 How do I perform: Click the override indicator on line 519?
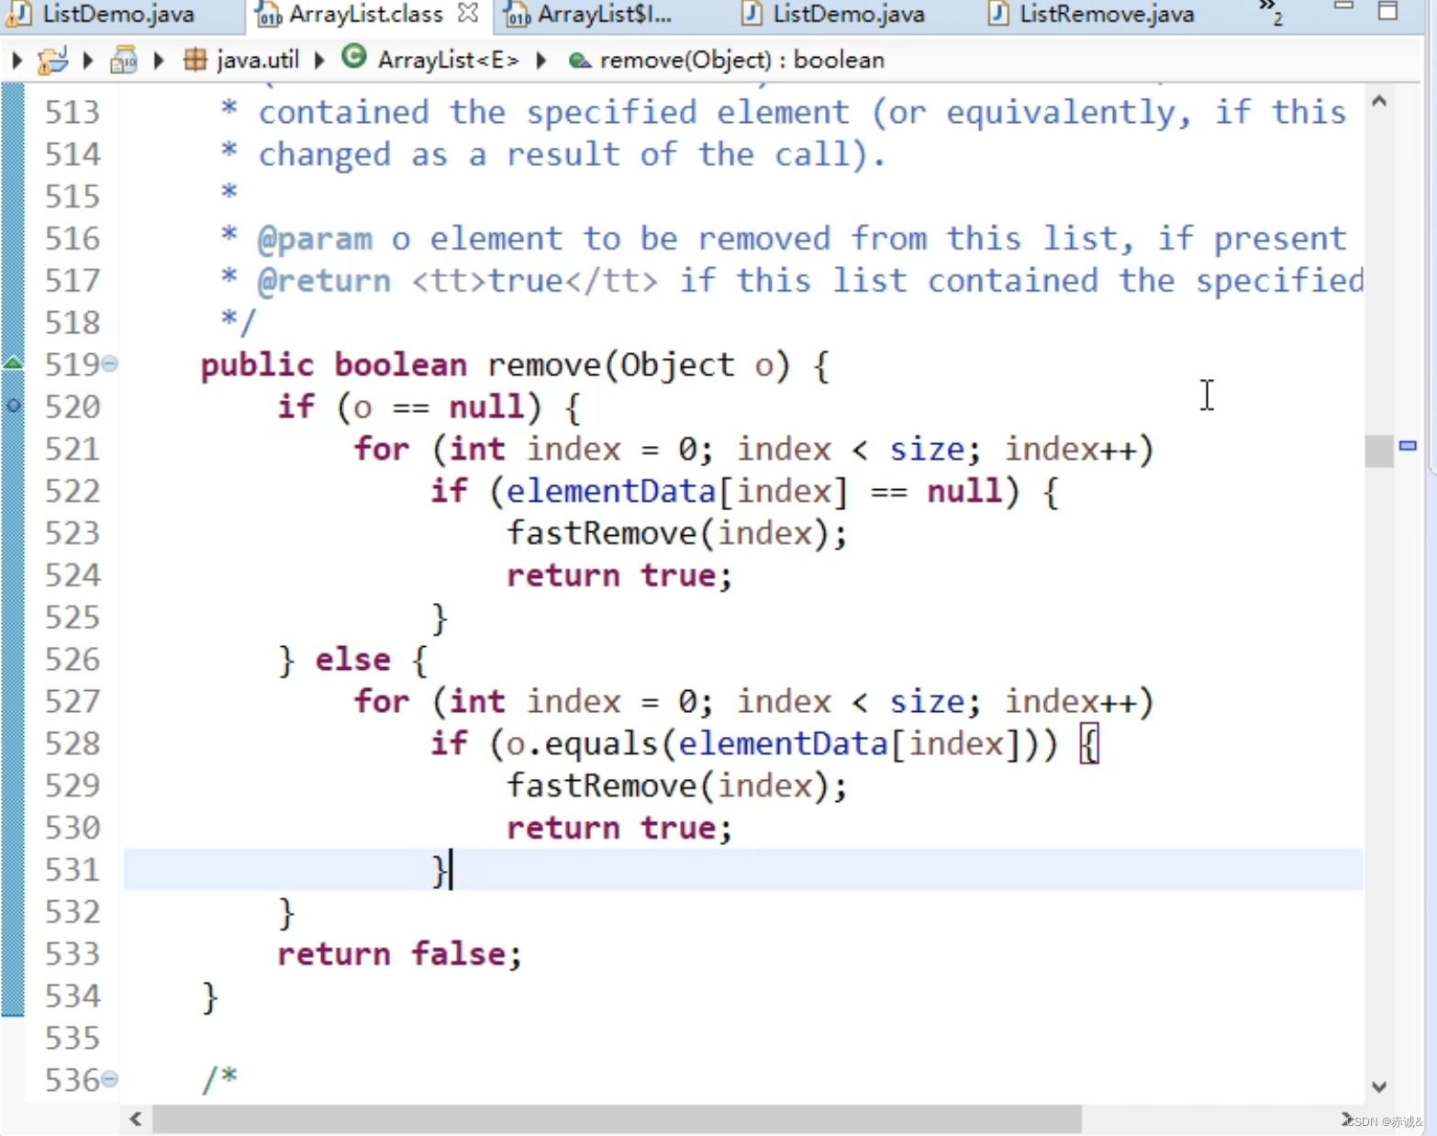pos(13,362)
